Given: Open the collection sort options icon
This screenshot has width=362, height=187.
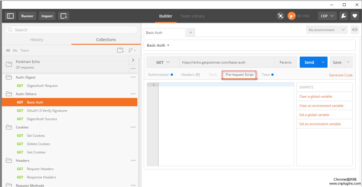Looking at the screenshot, I should [132, 50].
